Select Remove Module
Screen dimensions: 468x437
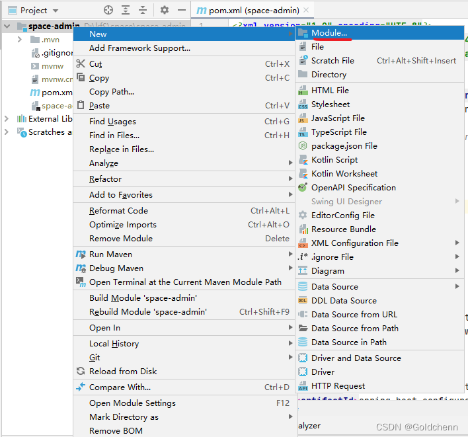[x=184, y=238]
